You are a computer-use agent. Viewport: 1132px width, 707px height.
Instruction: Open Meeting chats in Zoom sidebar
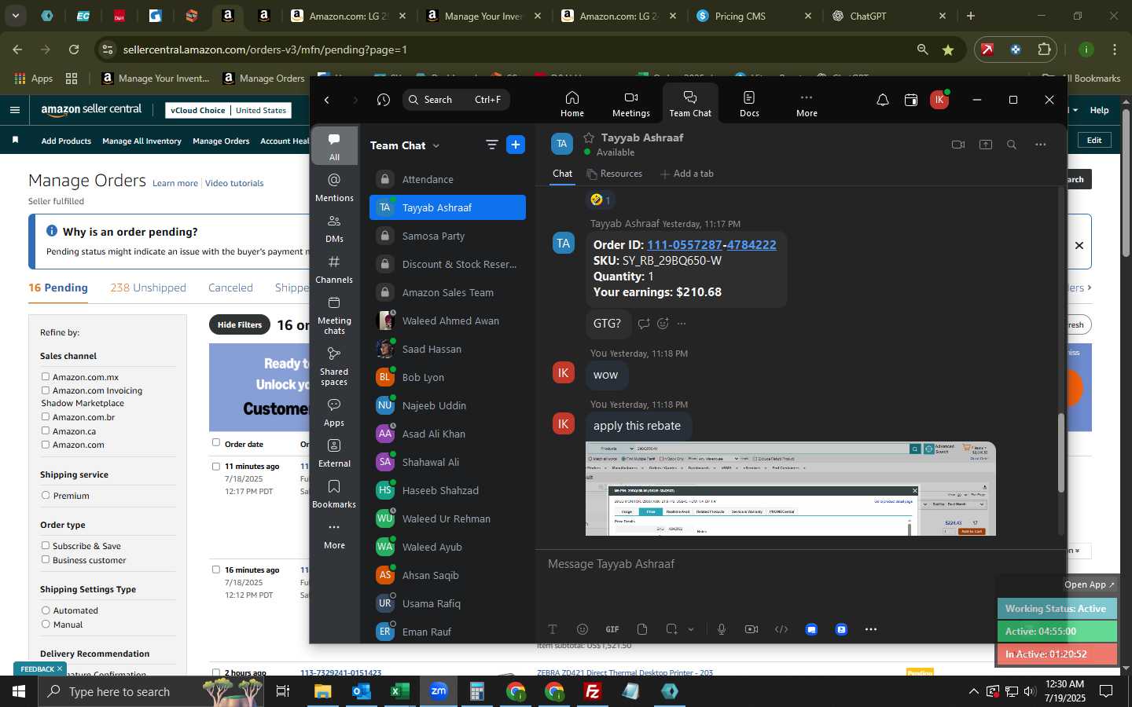tap(334, 315)
